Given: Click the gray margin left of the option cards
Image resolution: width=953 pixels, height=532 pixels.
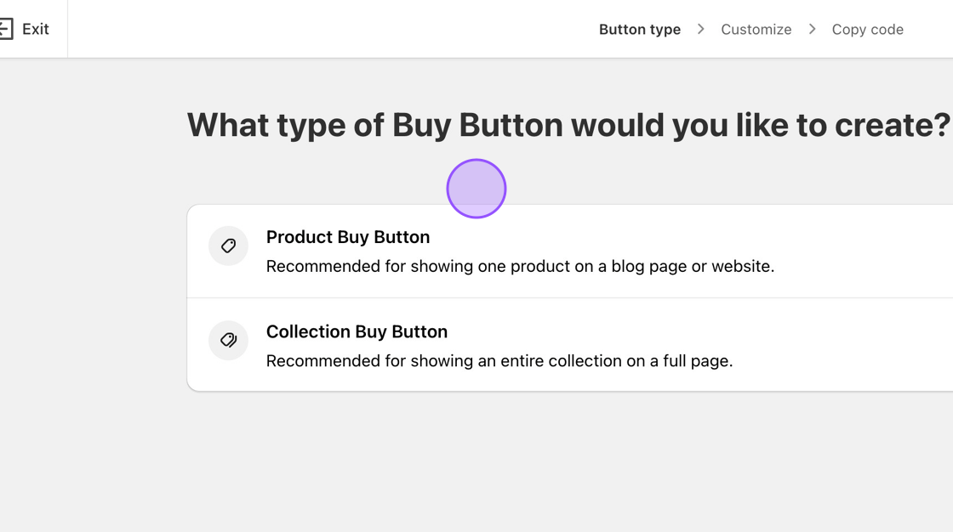Looking at the screenshot, I should tap(94, 297).
